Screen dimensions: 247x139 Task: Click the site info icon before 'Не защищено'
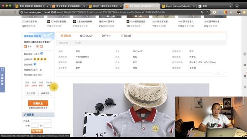(x=22, y=12)
